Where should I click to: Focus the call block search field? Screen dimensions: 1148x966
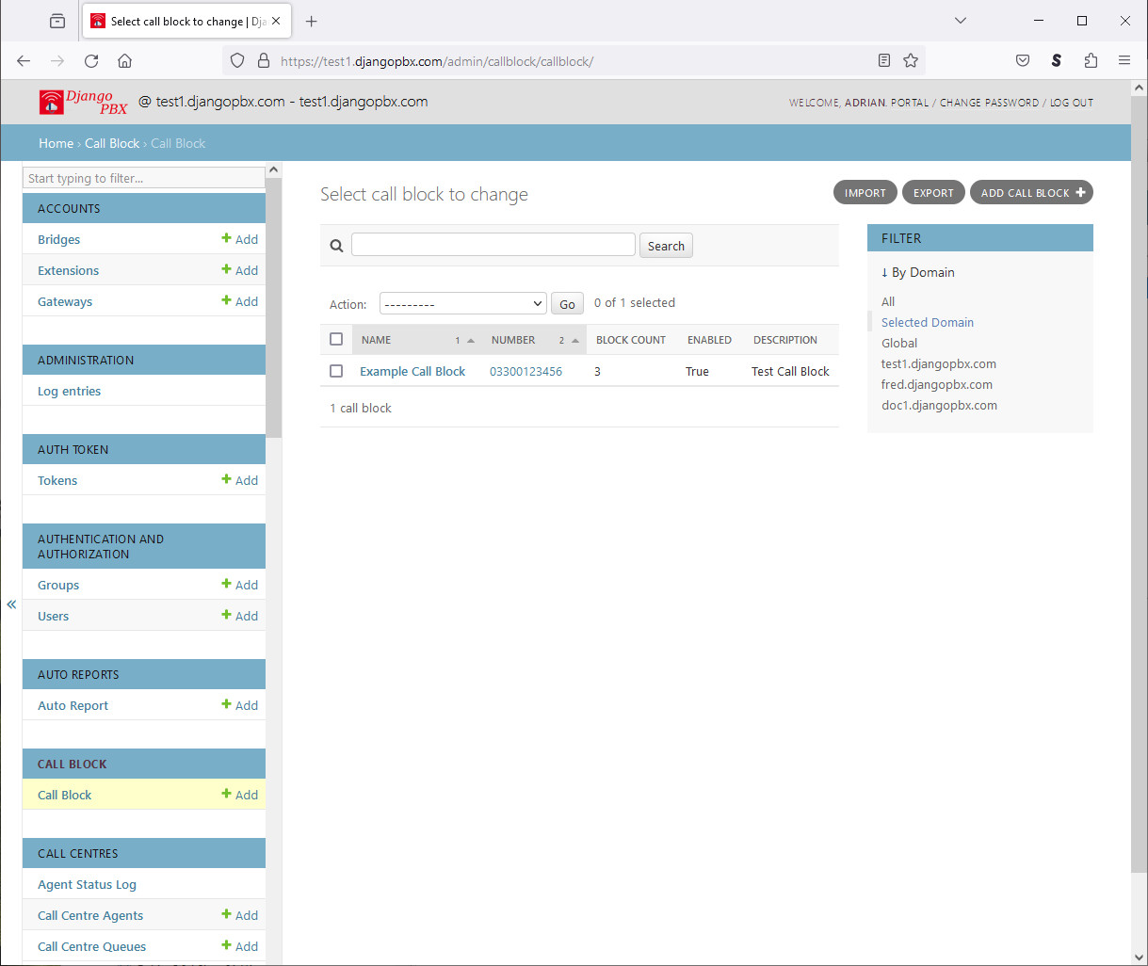(493, 245)
